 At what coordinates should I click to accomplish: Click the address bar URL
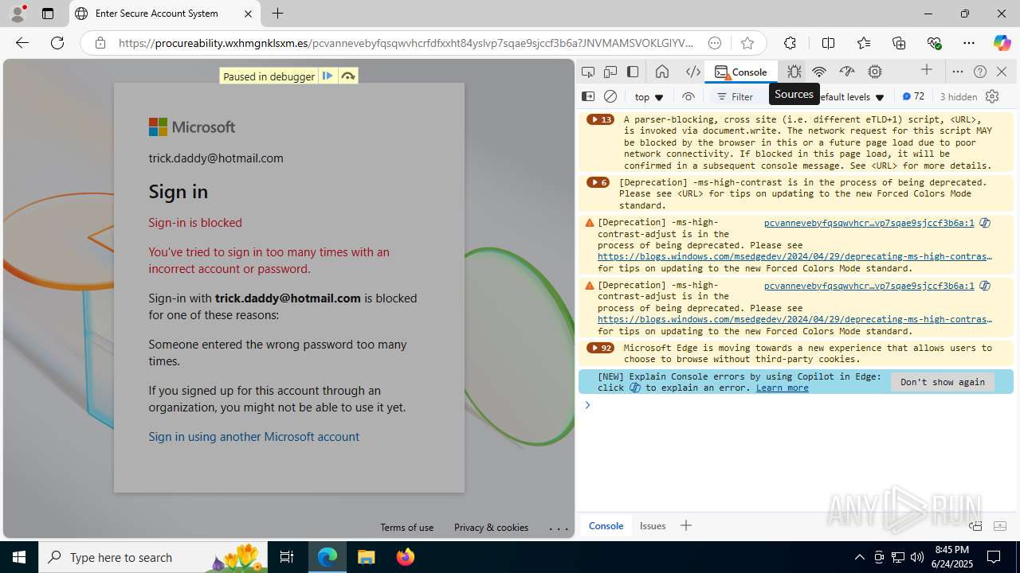(406, 43)
